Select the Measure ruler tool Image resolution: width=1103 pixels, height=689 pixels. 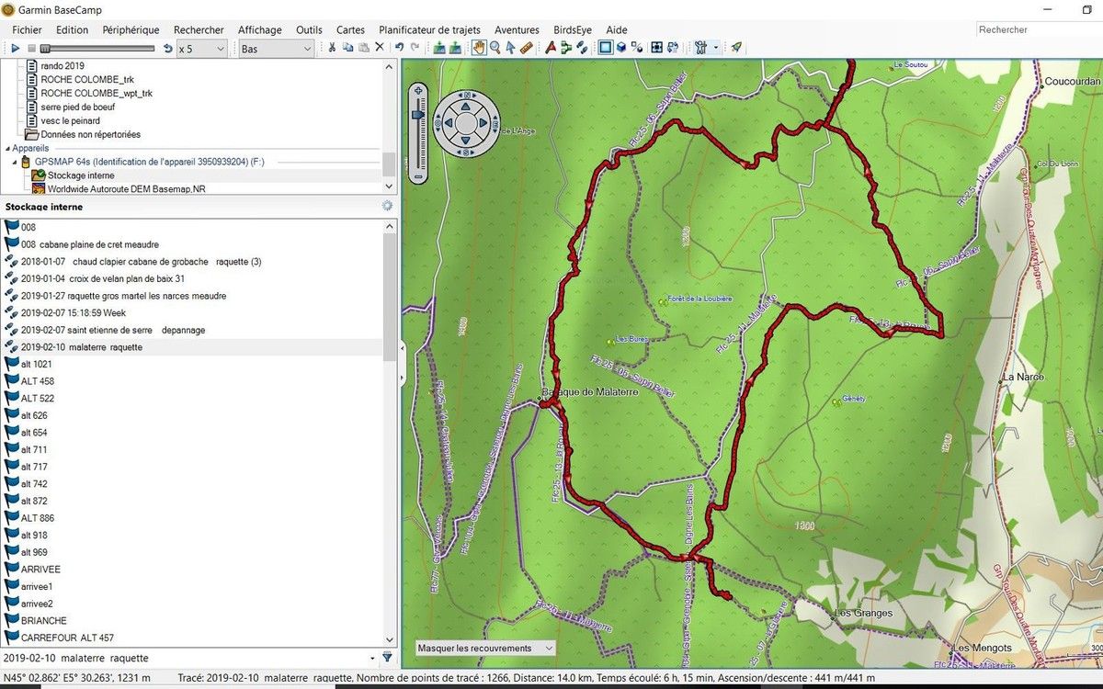(527, 48)
